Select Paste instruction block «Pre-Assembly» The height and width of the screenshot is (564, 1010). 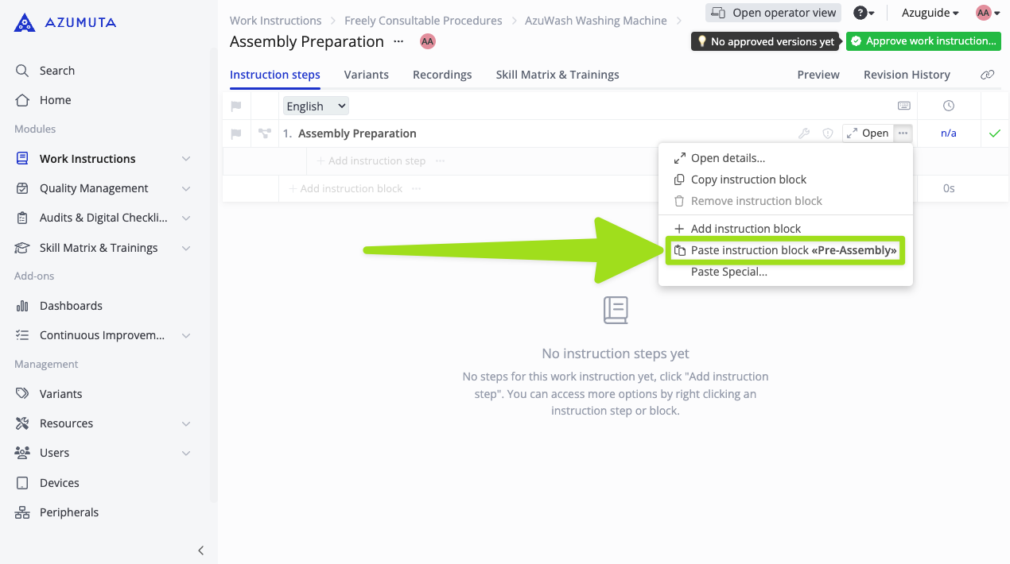(785, 250)
